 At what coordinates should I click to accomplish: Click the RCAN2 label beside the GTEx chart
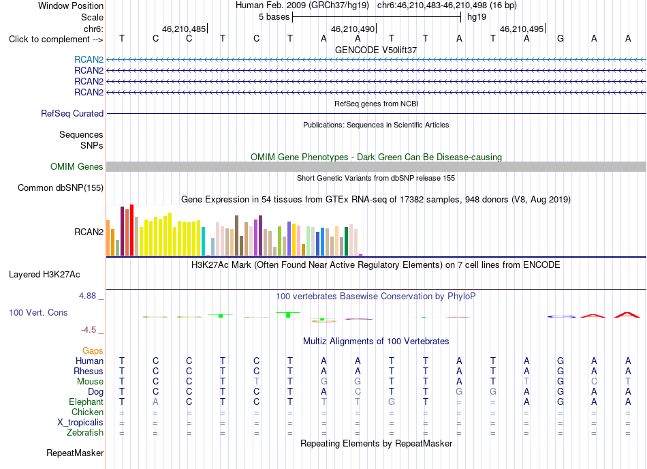pyautogui.click(x=89, y=232)
